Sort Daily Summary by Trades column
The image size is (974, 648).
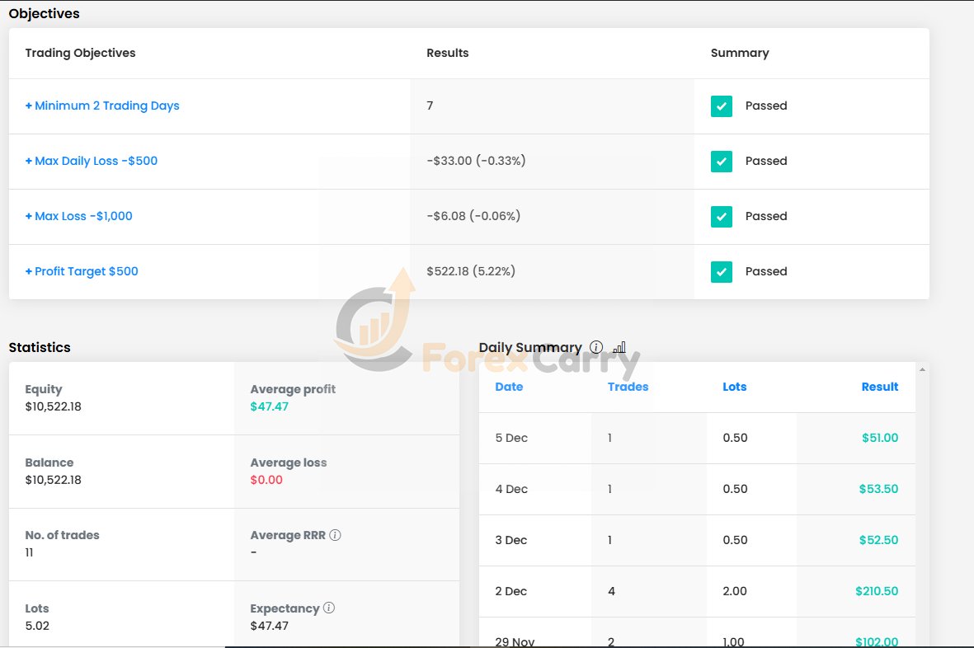(628, 387)
